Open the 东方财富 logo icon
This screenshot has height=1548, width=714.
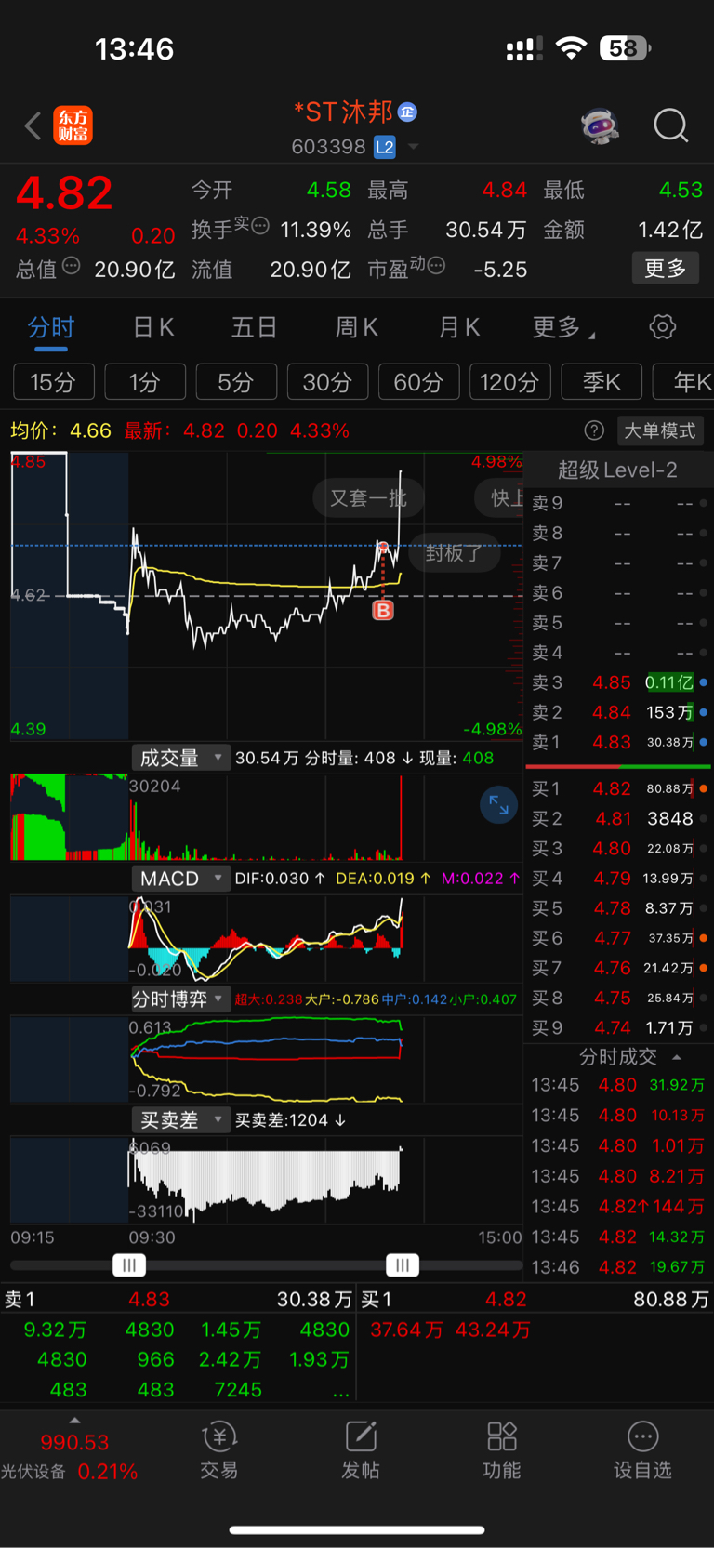point(73,126)
